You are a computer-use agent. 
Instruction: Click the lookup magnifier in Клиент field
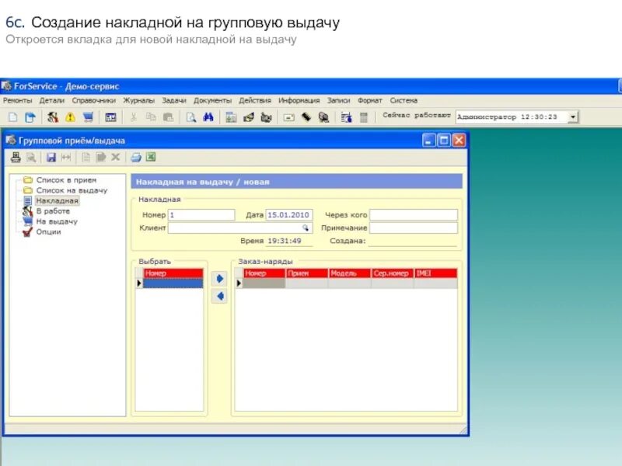306,228
